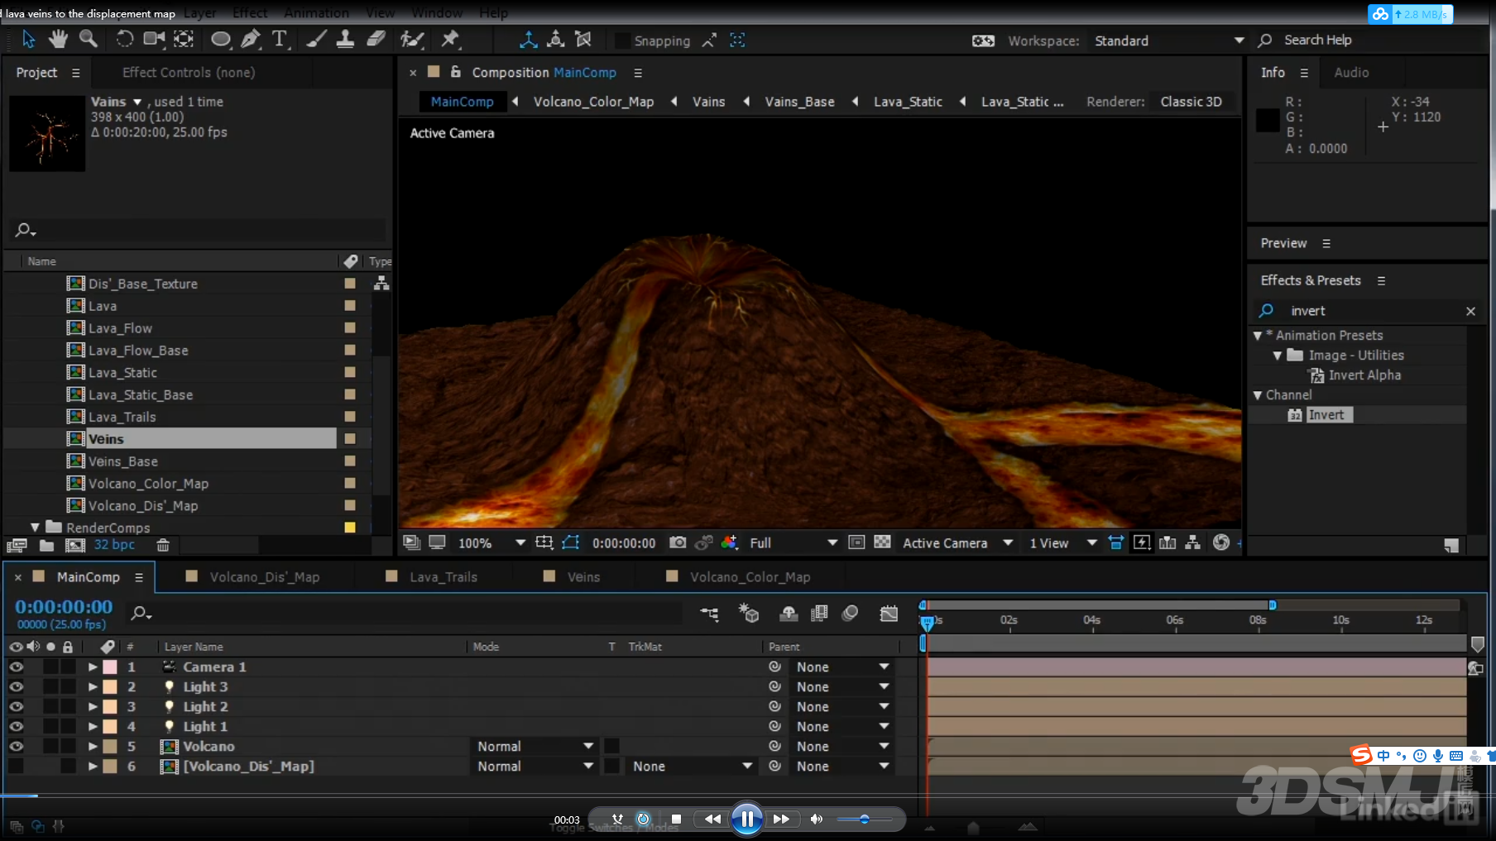Open Effect Controls panel tab
The width and height of the screenshot is (1496, 841).
[189, 73]
